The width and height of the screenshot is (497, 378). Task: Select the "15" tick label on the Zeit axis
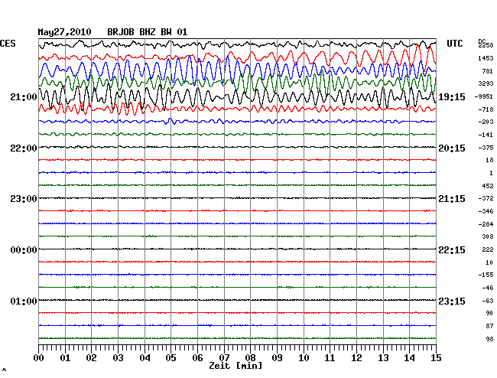pos(436,358)
